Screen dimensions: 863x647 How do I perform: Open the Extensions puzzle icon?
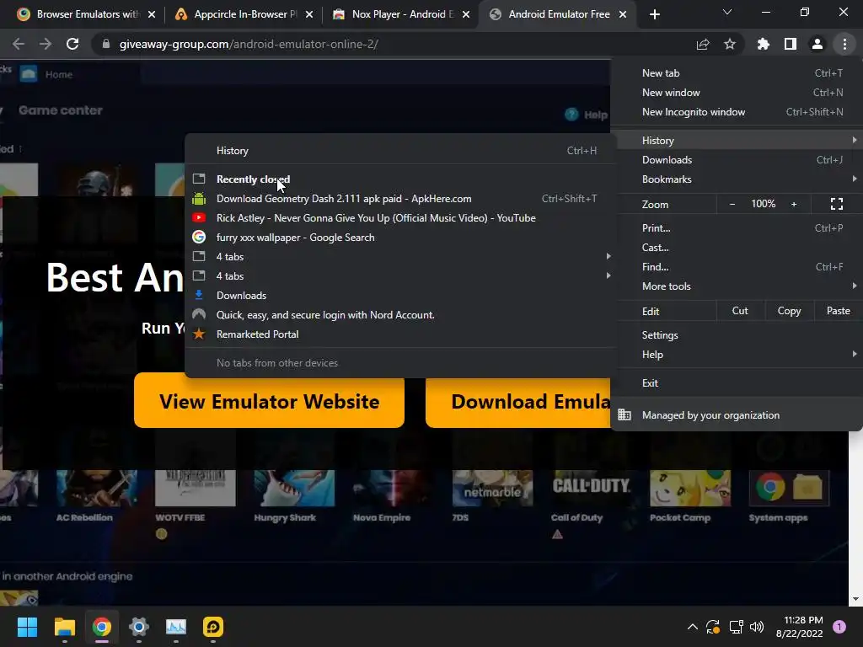764,44
